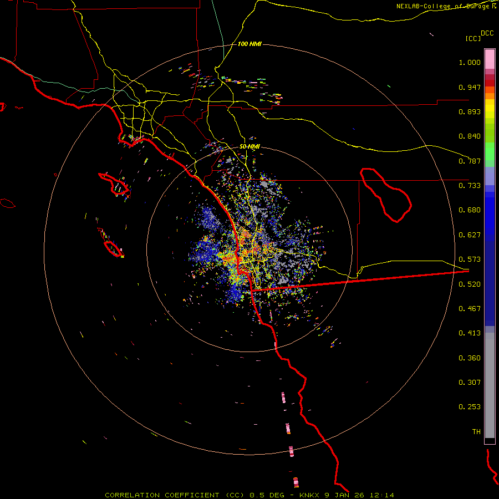
Task: Pick the orange color bar segment
Action: click(490, 96)
